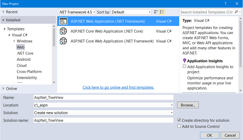Select the .NET Core category
Image resolution: width=243 pixels, height=140 pixels.
(25, 53)
